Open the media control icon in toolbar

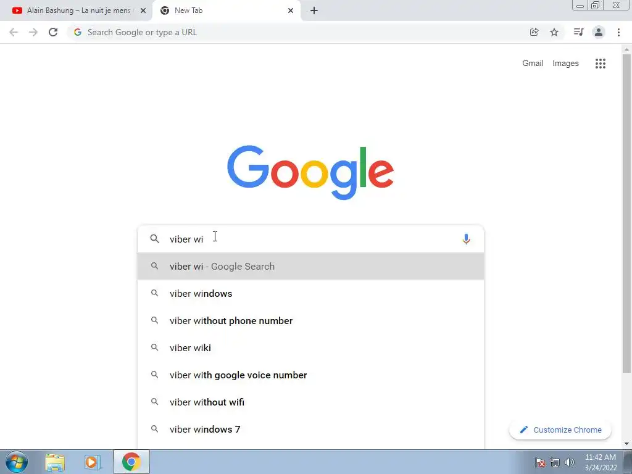point(578,32)
